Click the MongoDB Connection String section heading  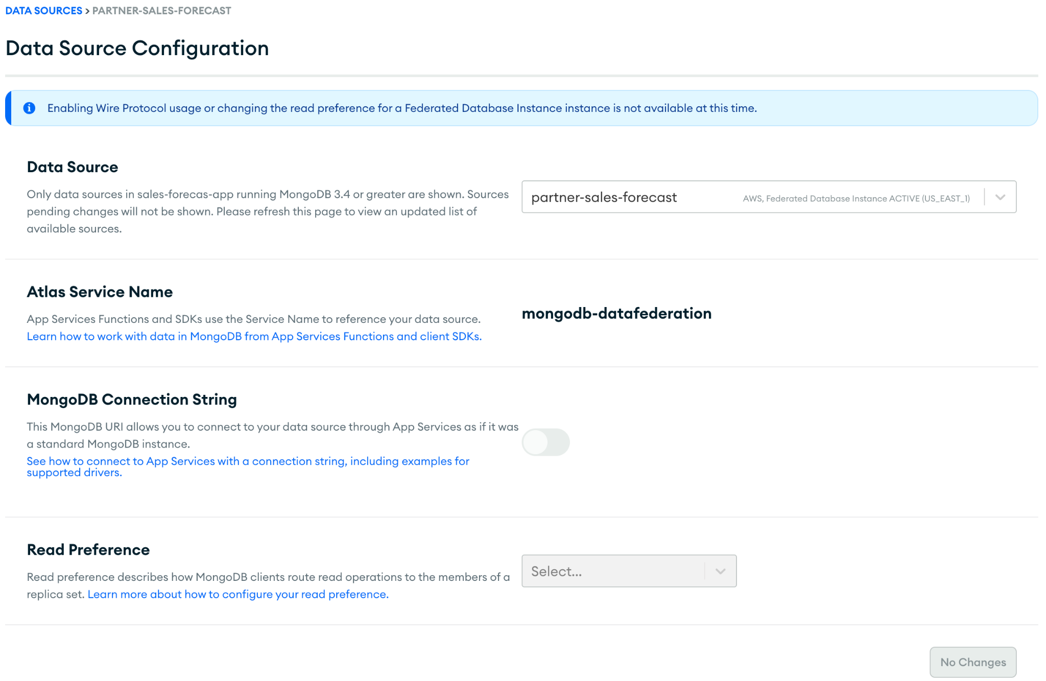click(132, 400)
